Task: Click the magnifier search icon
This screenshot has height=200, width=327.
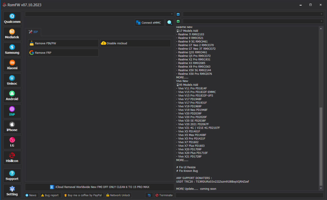Action: click(x=170, y=22)
